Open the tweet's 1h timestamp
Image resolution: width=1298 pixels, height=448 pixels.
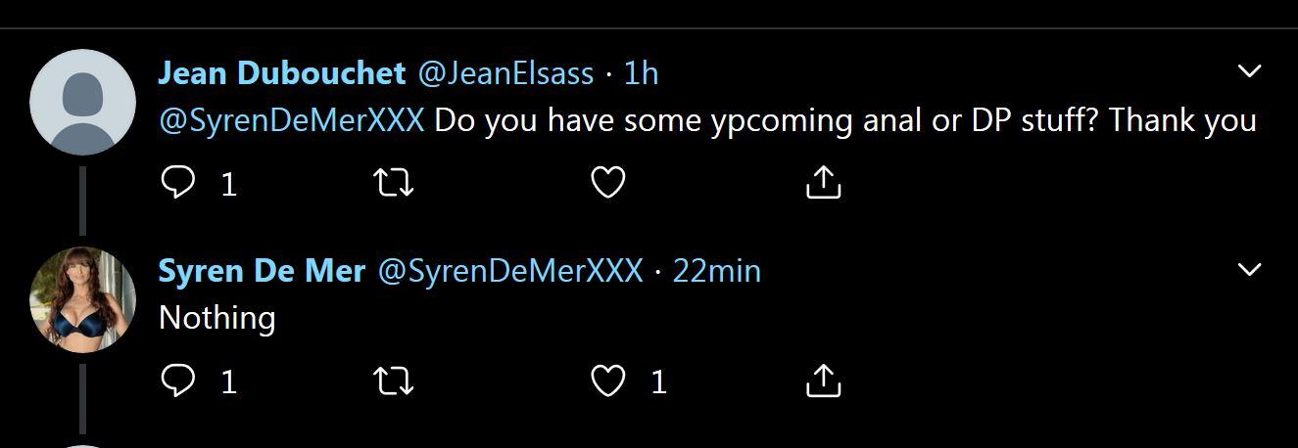coord(641,73)
